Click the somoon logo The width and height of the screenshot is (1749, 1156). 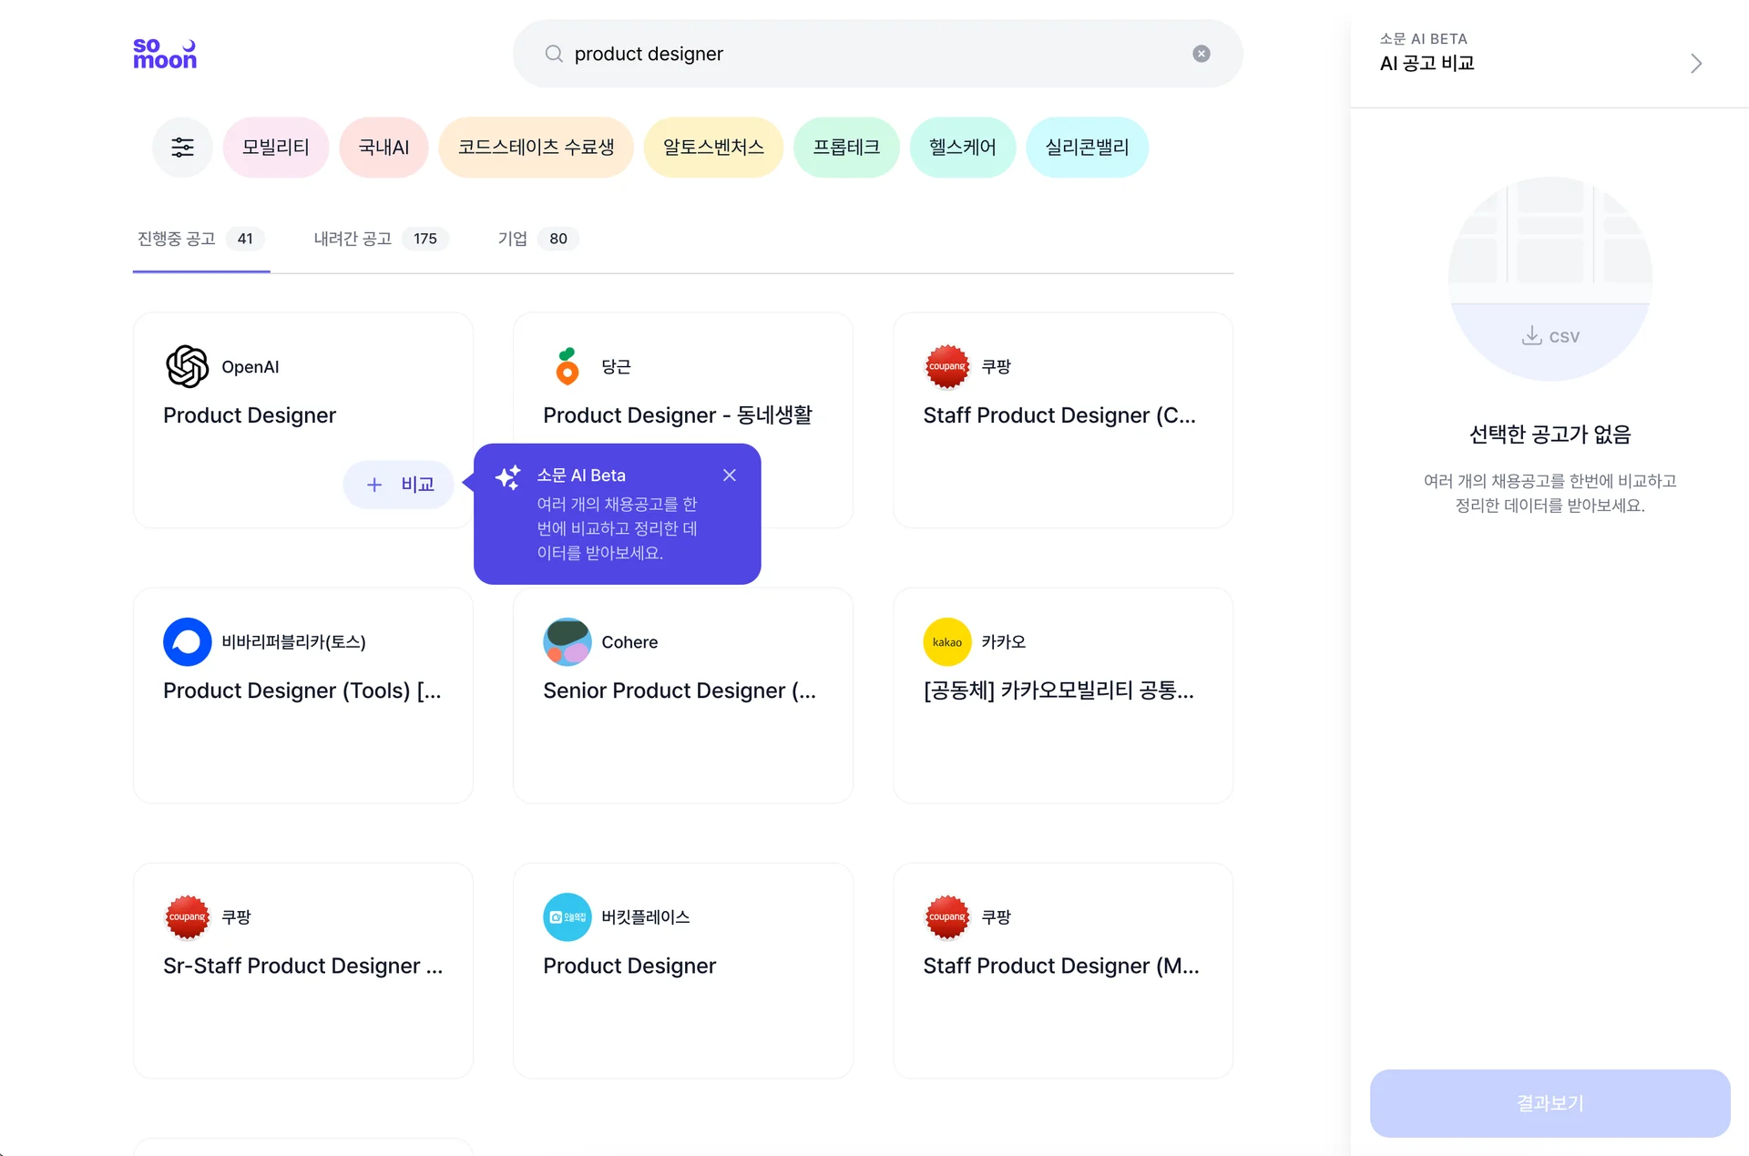(x=165, y=54)
